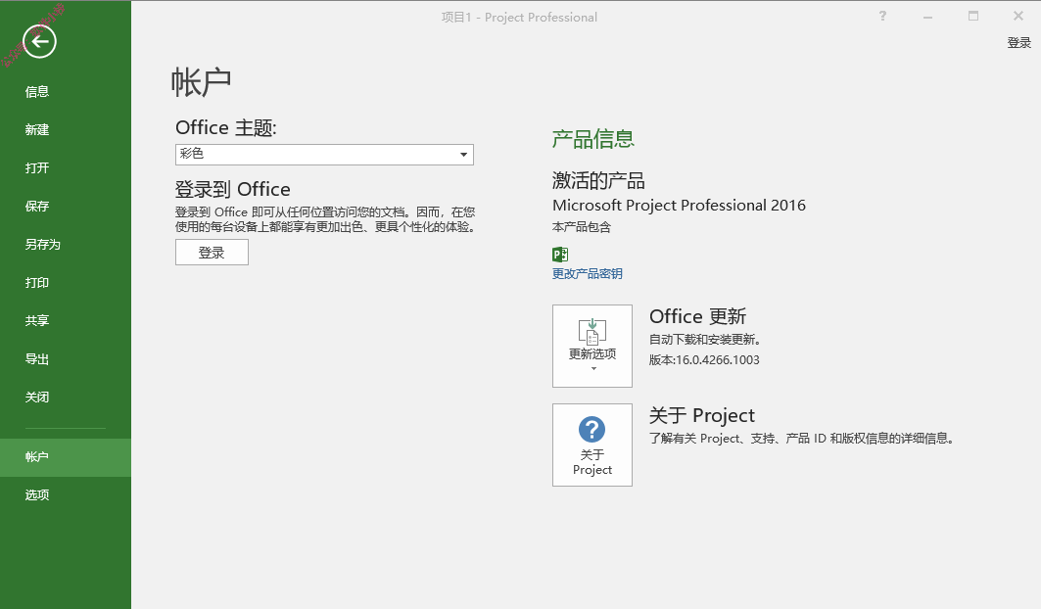This screenshot has width=1041, height=609.
Task: Click the 产品信息 heading
Action: point(592,139)
